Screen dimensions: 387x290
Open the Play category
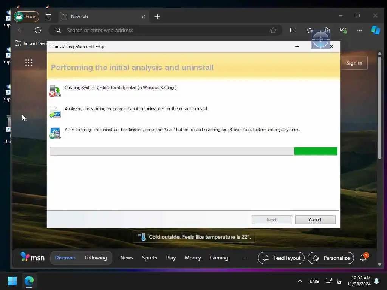[171, 258]
